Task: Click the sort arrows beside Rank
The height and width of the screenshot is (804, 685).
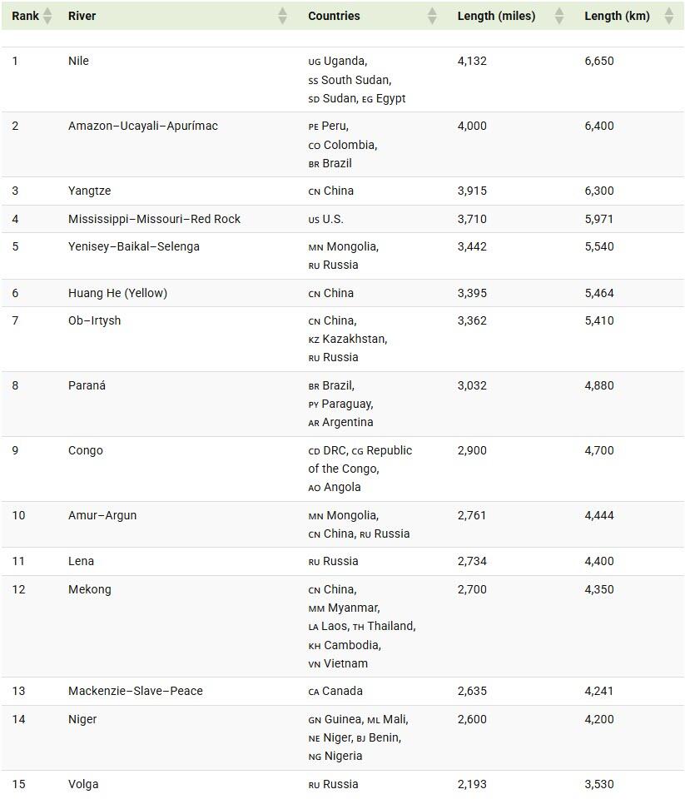Action: [47, 16]
